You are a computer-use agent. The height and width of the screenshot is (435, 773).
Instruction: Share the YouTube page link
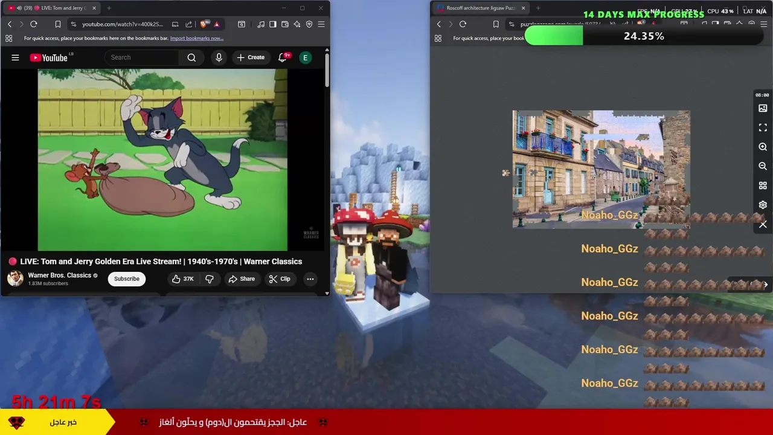(188, 24)
